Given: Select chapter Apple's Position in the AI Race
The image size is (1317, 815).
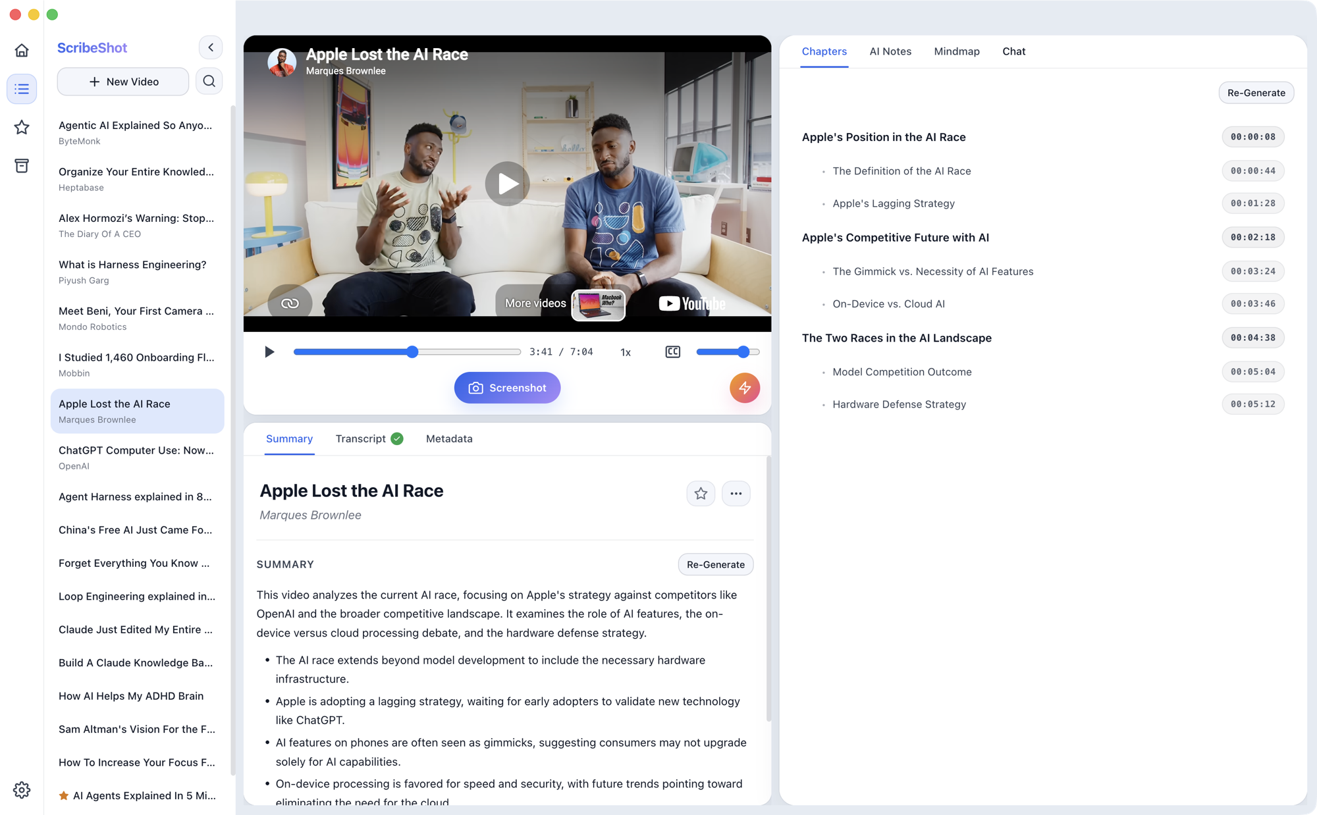Looking at the screenshot, I should coord(884,137).
